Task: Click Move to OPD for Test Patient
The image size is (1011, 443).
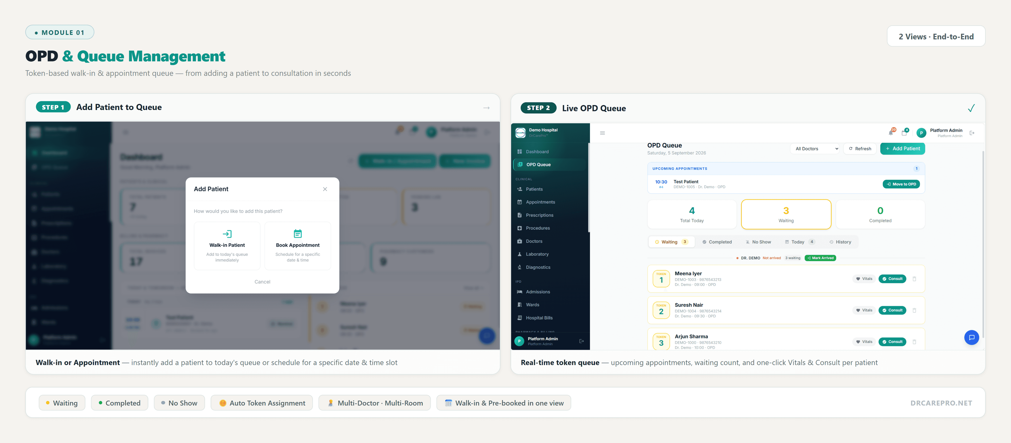Action: pos(901,184)
